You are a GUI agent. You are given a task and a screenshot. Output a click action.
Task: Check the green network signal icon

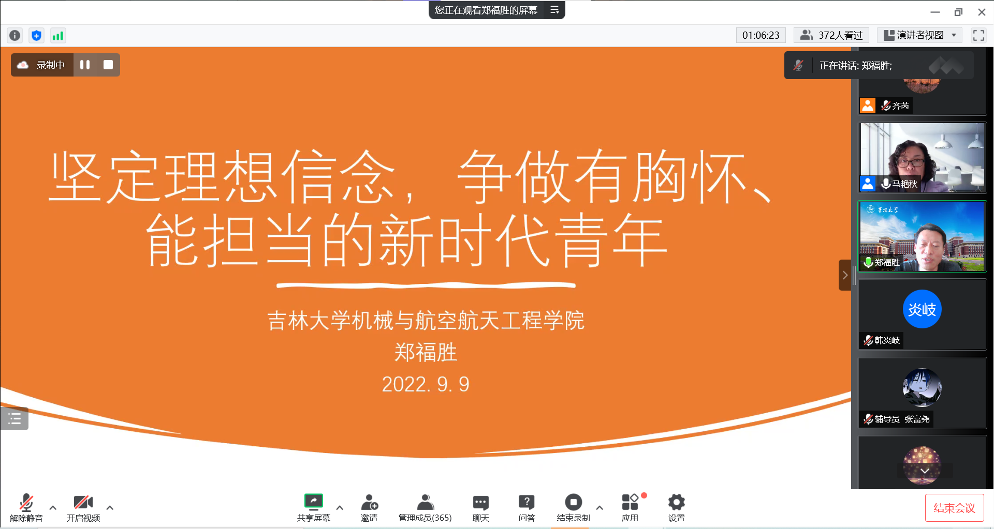(57, 35)
